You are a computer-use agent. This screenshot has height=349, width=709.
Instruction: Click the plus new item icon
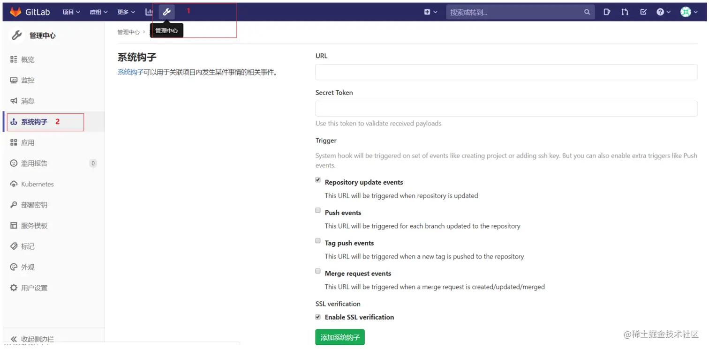[x=427, y=12]
